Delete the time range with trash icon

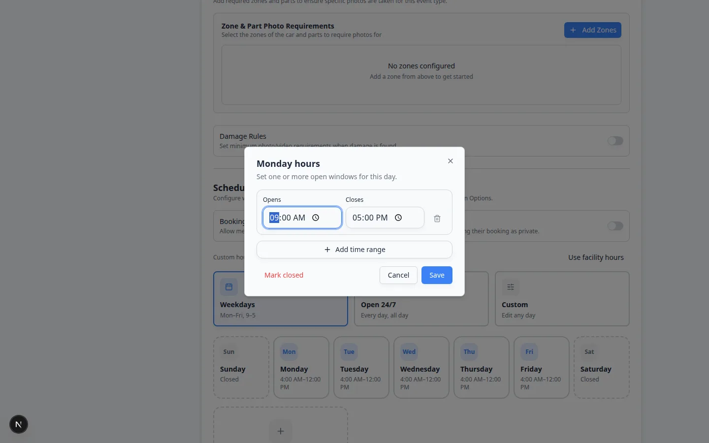[437, 219]
